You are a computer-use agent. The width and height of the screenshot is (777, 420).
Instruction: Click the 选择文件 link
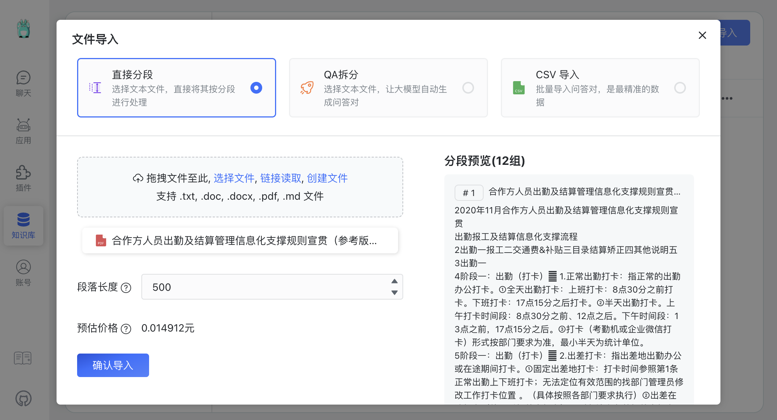pos(234,178)
